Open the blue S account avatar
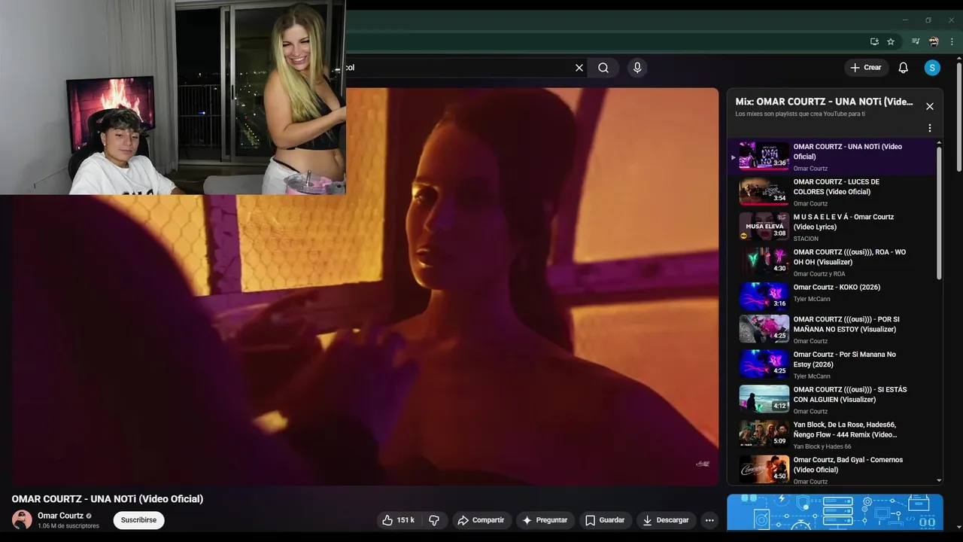The height and width of the screenshot is (542, 963). tap(932, 68)
